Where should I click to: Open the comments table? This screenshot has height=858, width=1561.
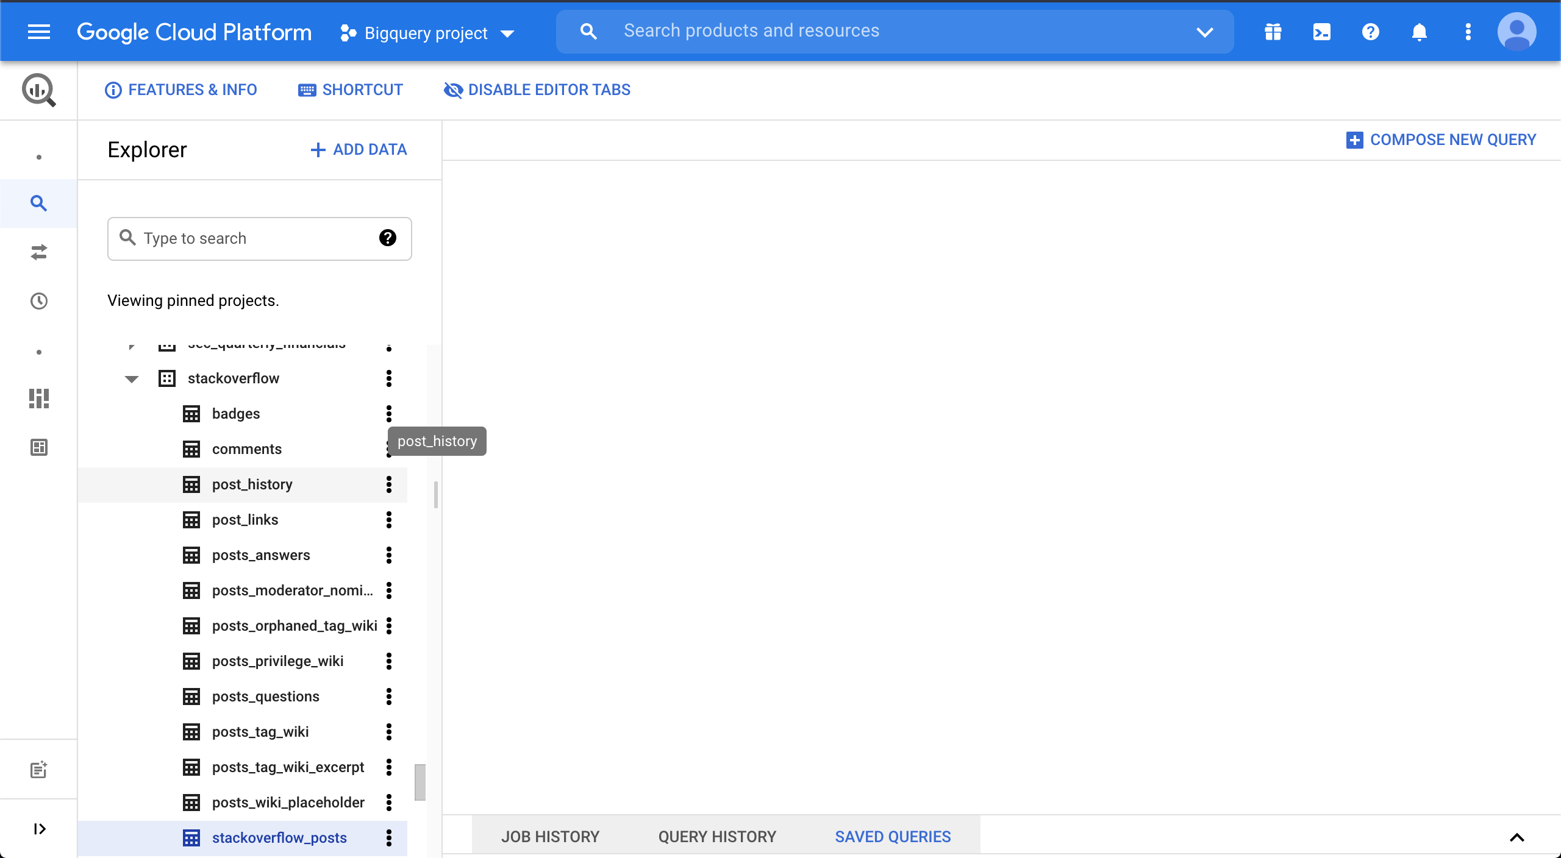tap(247, 449)
